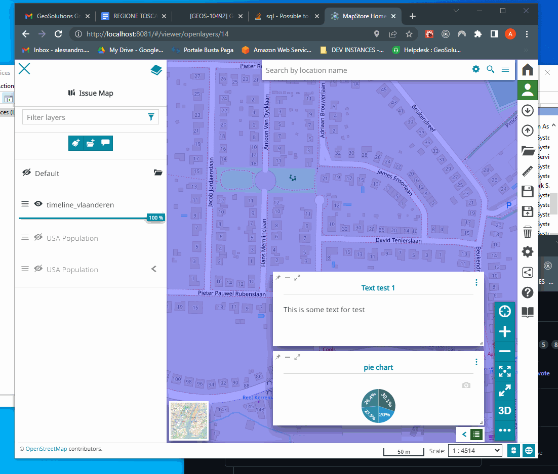Open the tutorial book icon
The height and width of the screenshot is (474, 558).
coord(528,312)
